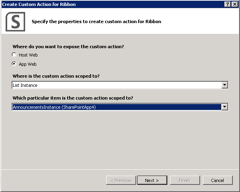The width and height of the screenshot is (240, 192).
Task: Click the 'Specify the properties' heading text
Action: point(96,22)
